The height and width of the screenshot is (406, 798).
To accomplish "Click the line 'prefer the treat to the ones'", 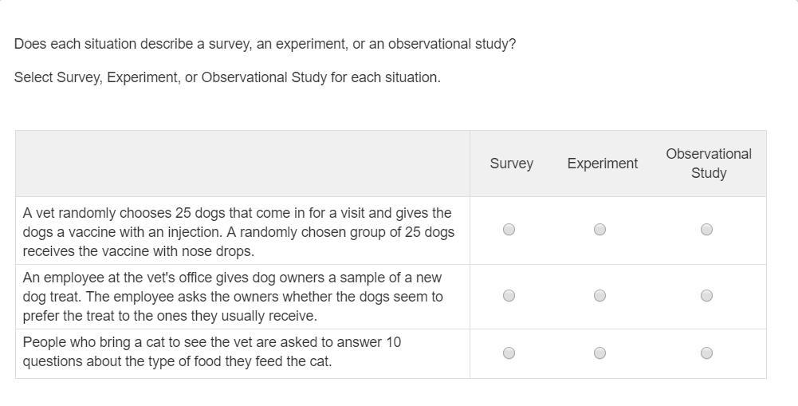I will coord(170,316).
